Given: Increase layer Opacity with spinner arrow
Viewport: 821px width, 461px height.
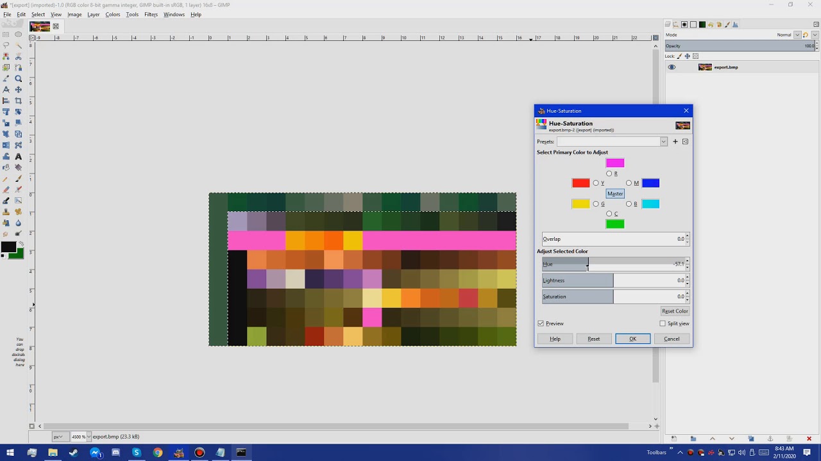Looking at the screenshot, I should 817,43.
